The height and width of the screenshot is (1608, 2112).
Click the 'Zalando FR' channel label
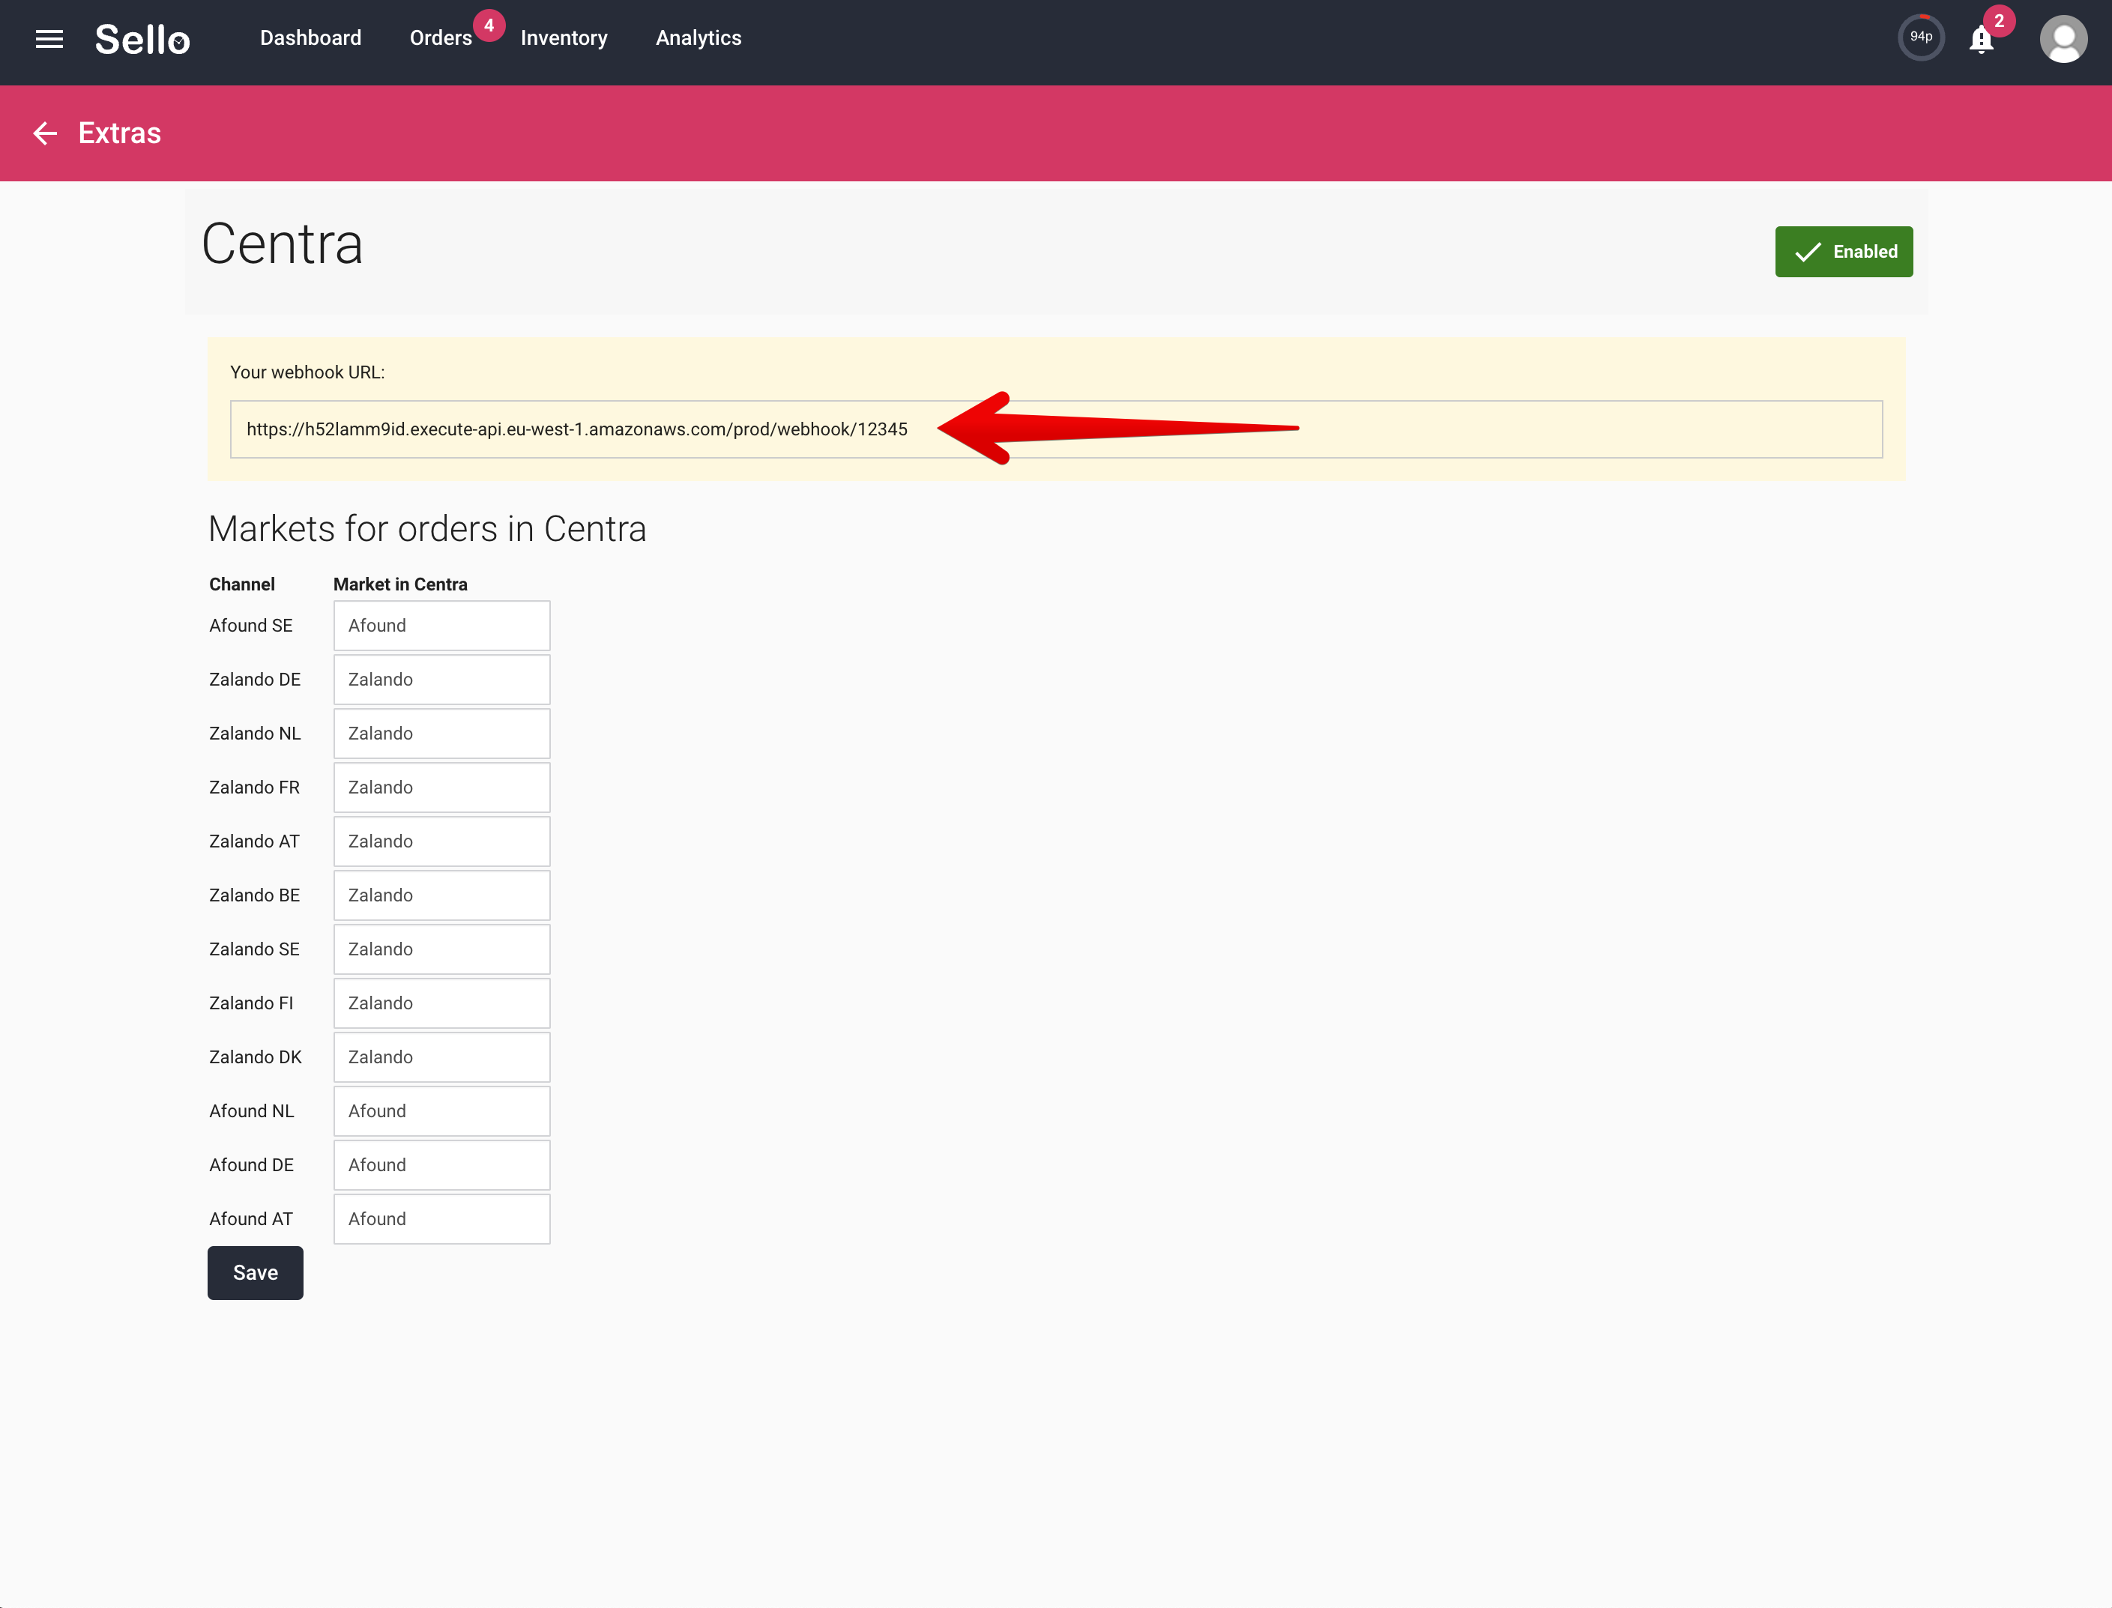click(255, 787)
